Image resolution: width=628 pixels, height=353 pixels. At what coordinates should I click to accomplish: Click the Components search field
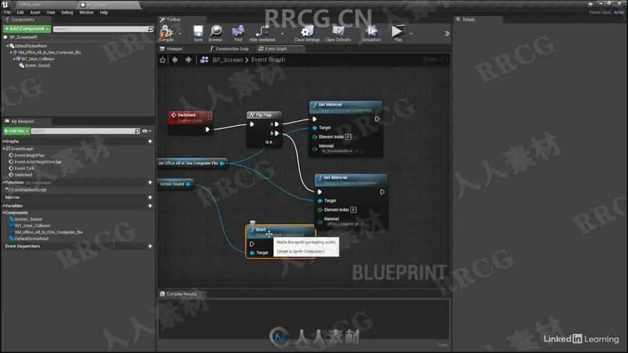point(103,29)
